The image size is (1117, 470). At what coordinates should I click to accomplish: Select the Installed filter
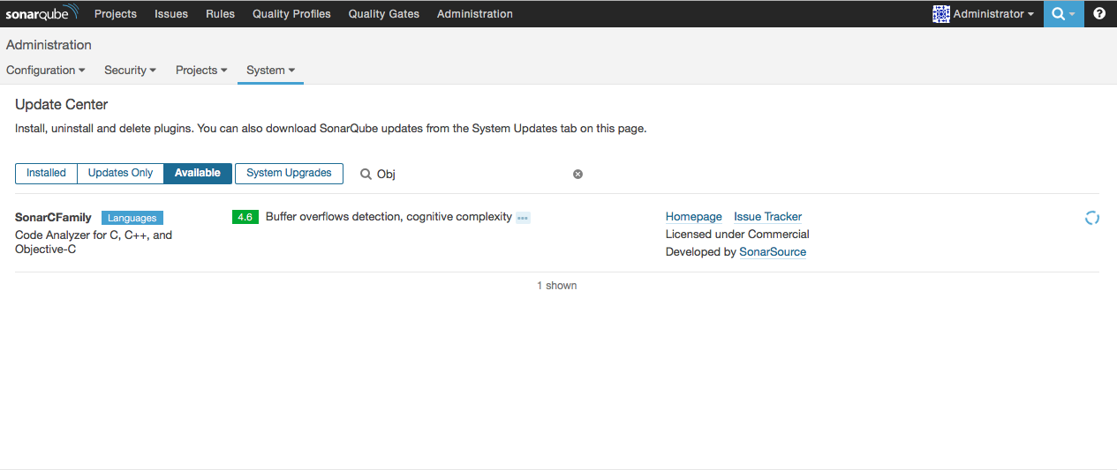46,173
